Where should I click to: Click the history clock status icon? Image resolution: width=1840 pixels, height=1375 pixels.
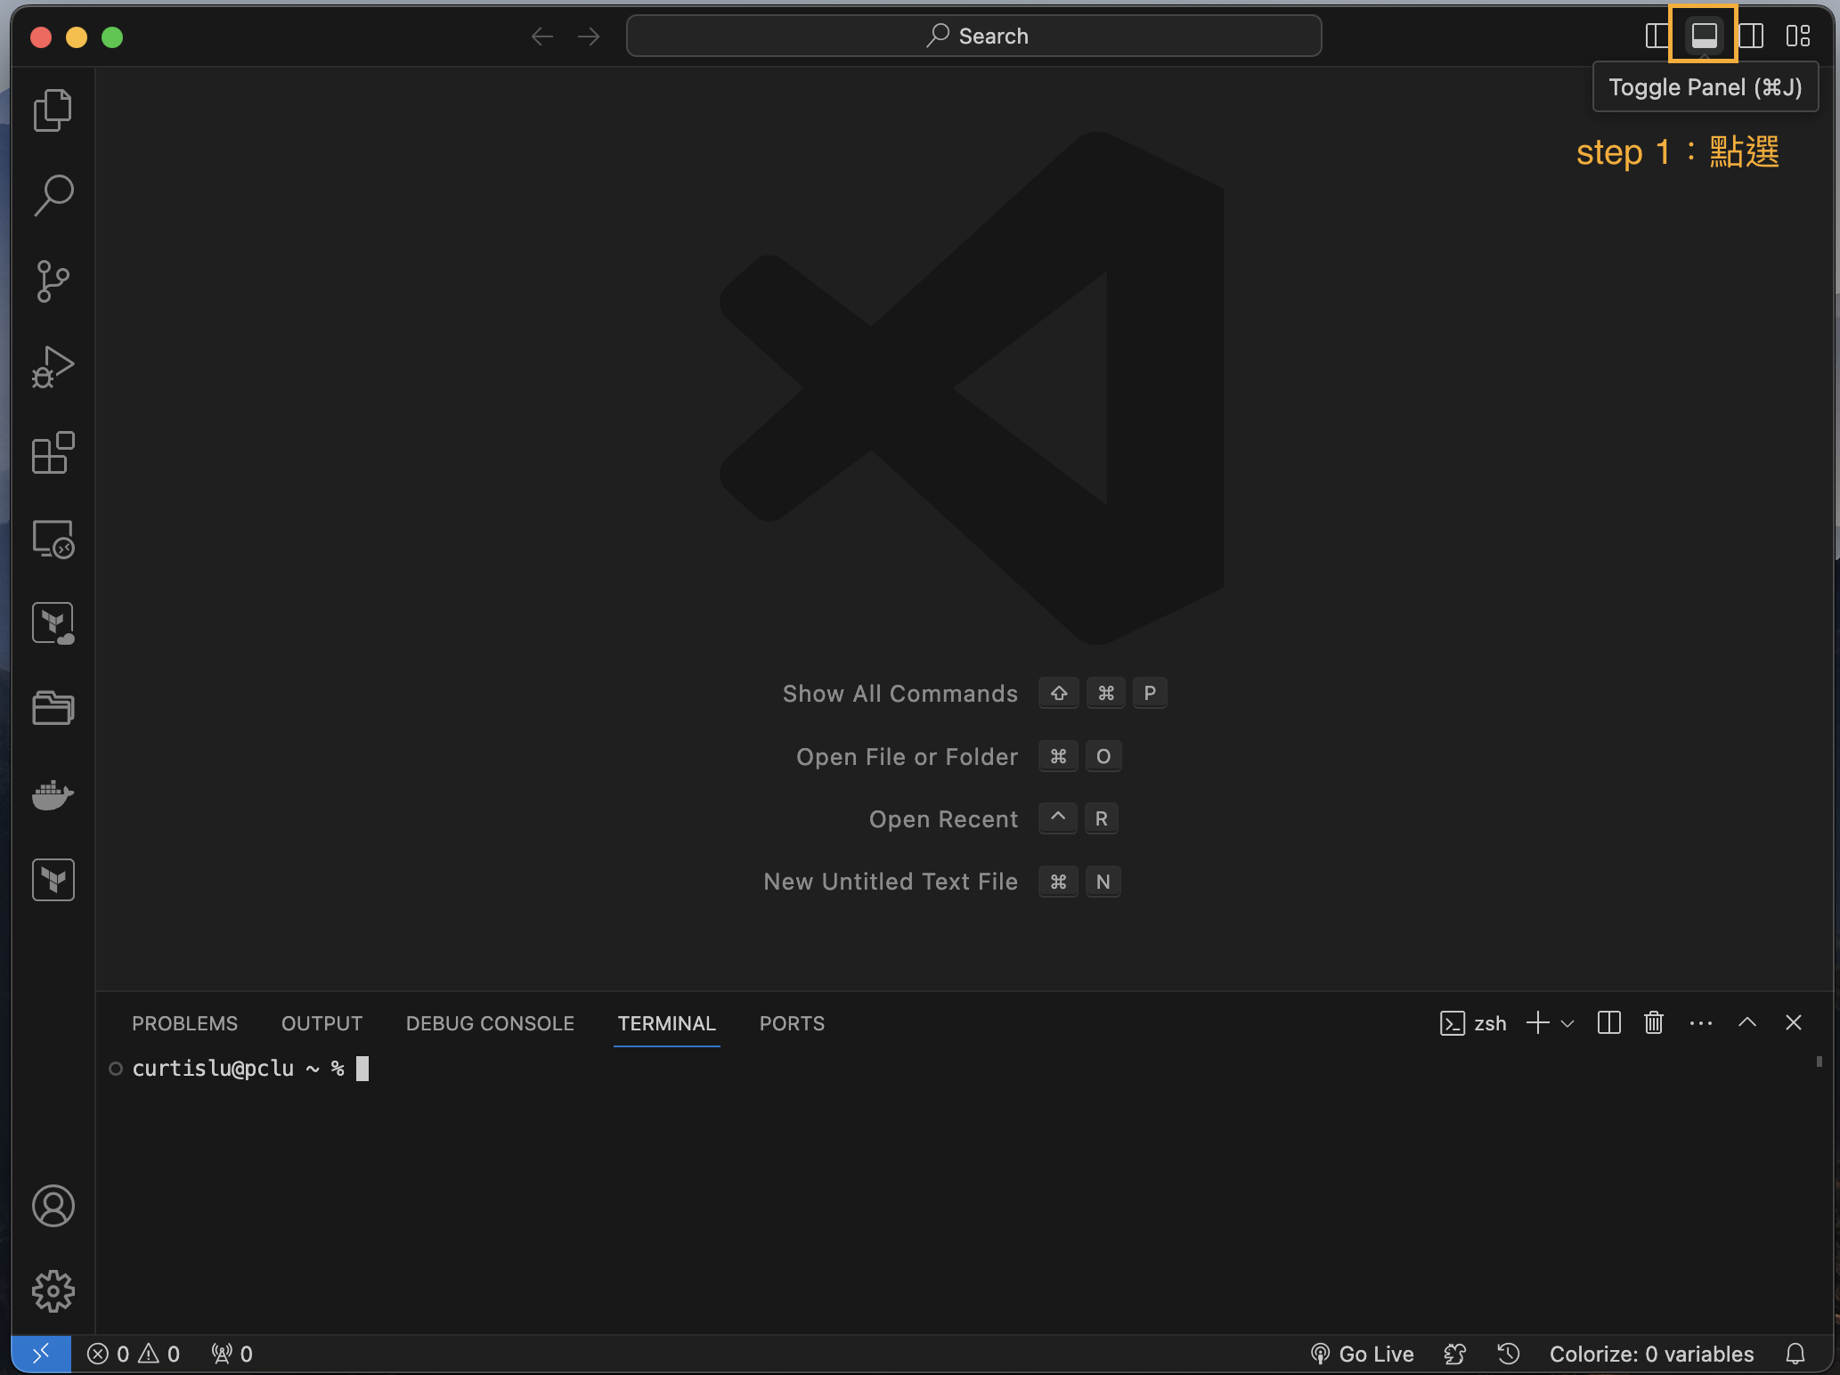pyautogui.click(x=1509, y=1354)
